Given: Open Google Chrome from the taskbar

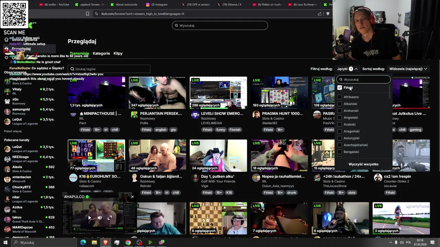Looking at the screenshot, I should click(128, 243).
